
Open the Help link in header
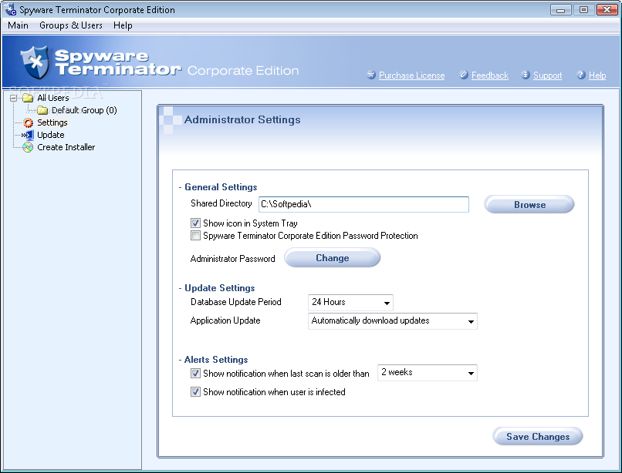[597, 75]
